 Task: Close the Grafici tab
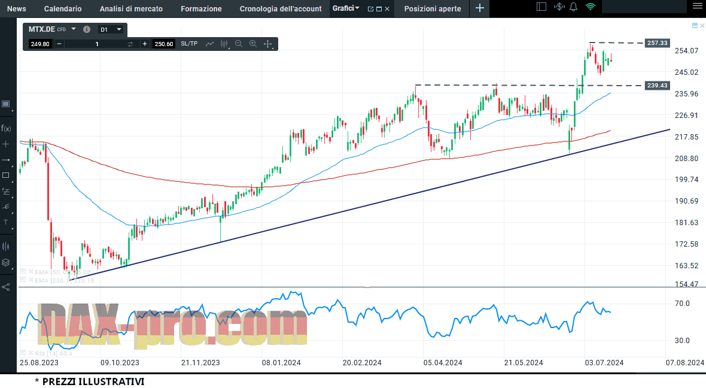tap(387, 9)
